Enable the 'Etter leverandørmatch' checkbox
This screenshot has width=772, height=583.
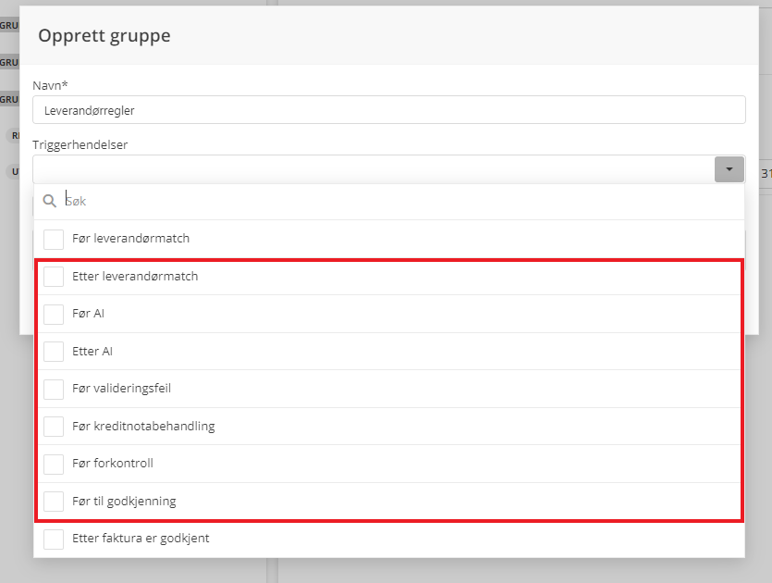coord(54,277)
